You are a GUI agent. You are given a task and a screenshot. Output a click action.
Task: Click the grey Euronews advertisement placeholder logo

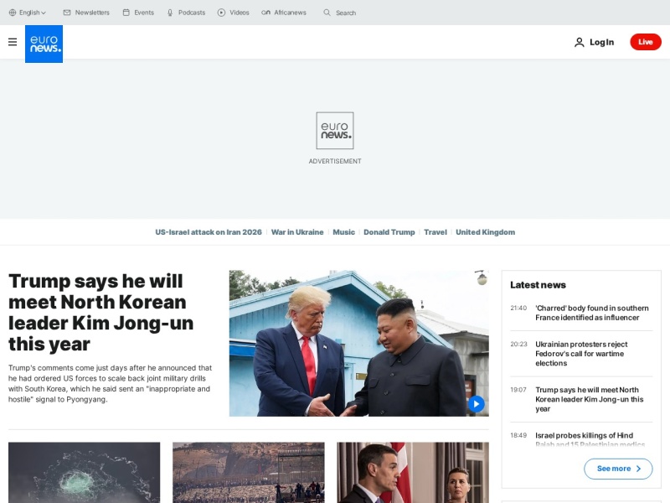pyautogui.click(x=335, y=131)
